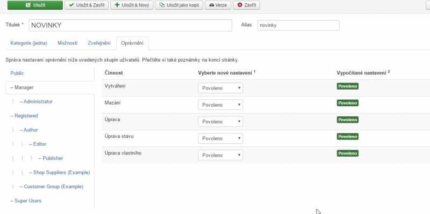Click the green Uložit save button
The height and width of the screenshot is (214, 430).
tap(35, 5)
